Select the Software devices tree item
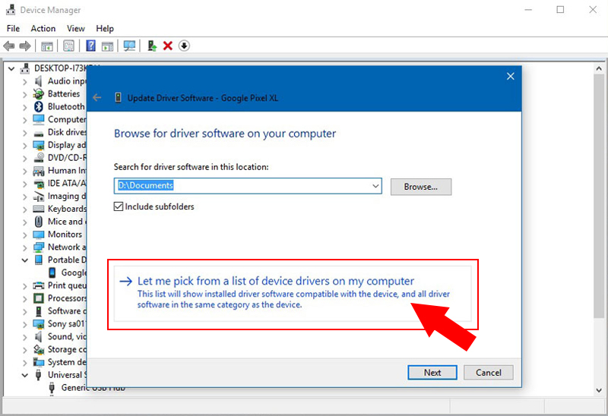The image size is (608, 416). (x=67, y=311)
